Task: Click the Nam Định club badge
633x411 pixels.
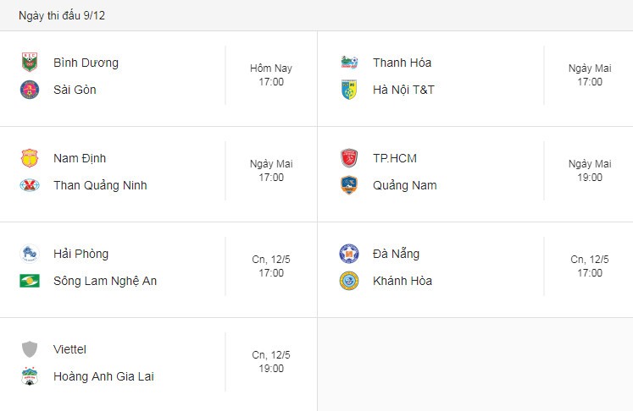Action: [30, 158]
